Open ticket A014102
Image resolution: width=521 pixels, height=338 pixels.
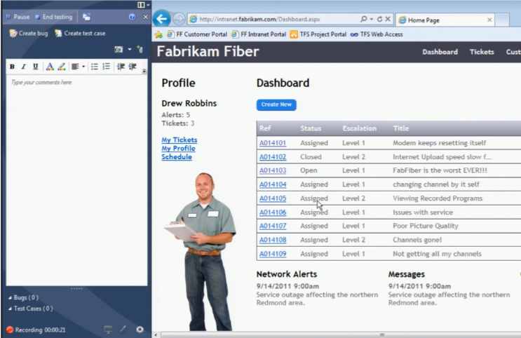(273, 157)
